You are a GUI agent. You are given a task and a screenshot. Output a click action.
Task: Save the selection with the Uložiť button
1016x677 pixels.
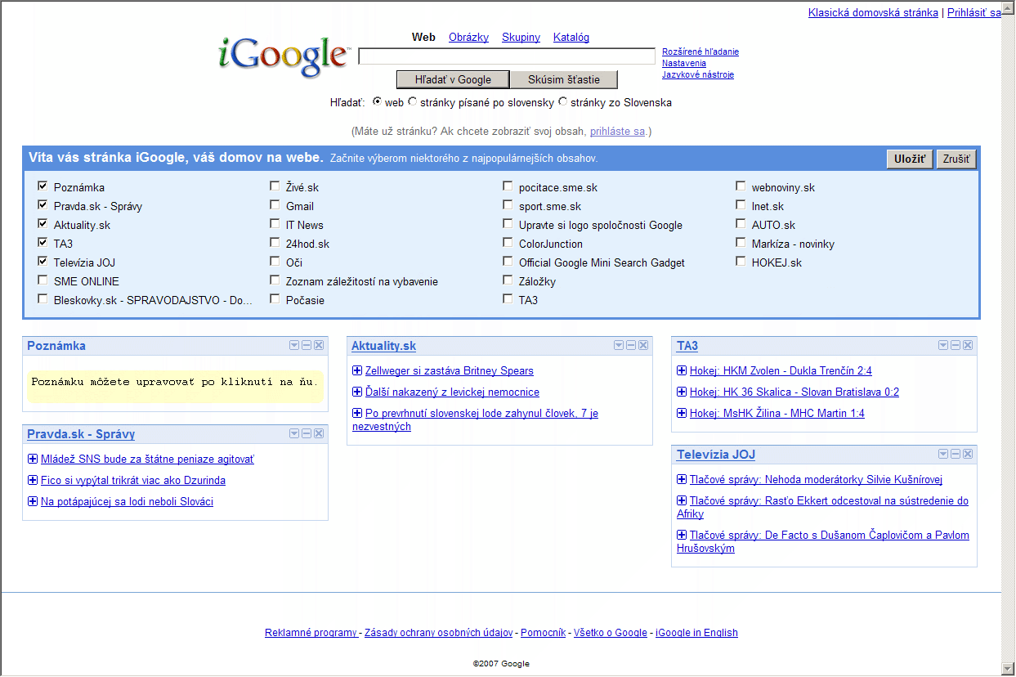click(x=910, y=159)
